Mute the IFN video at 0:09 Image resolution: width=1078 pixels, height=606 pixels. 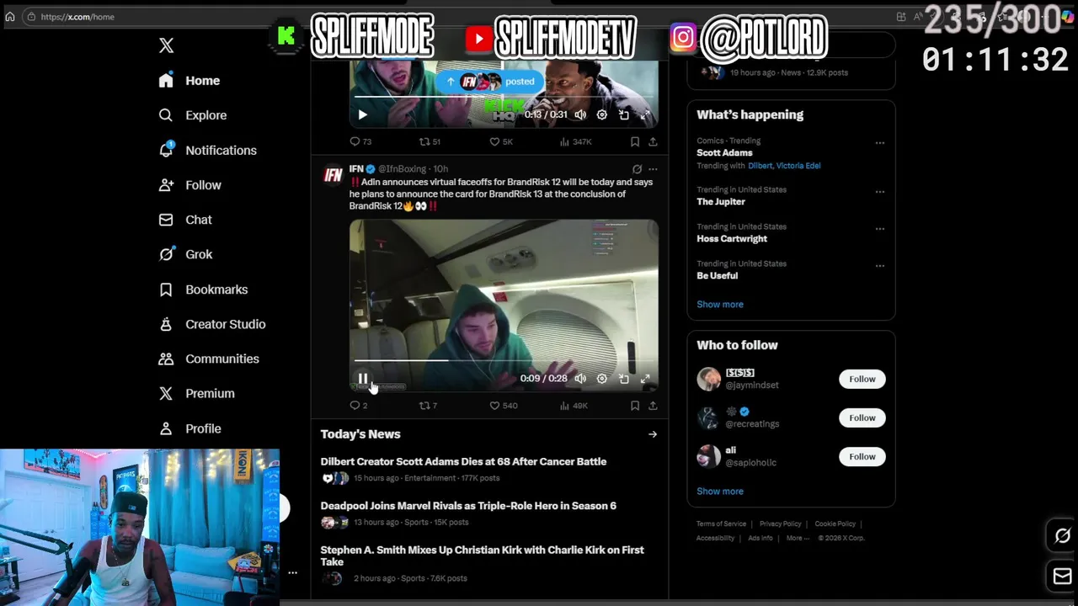[580, 379]
